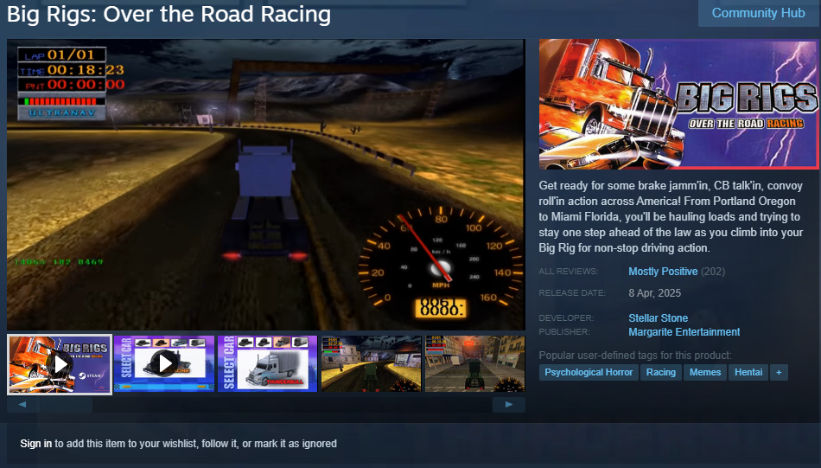Click the main gameplay screenshot viewer
821x468 pixels.
(265, 184)
